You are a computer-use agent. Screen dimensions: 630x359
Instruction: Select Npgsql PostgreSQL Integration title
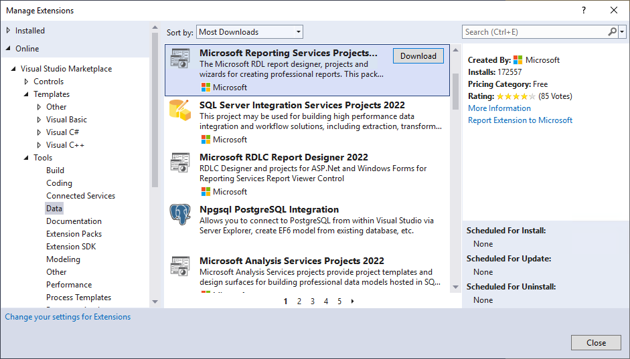tap(268, 209)
